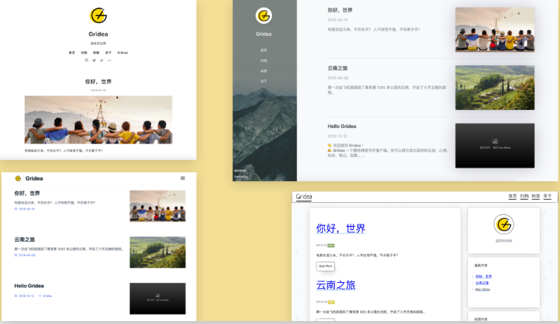The width and height of the screenshot is (560, 324).
Task: Click 2019-04-10 date in top-right list
Action: click(x=337, y=20)
